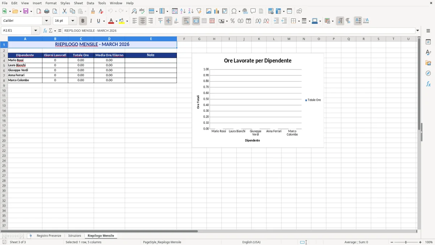Screen dimensions: 435x245
Task: Toggle merge and center cells
Action: (x=196, y=21)
